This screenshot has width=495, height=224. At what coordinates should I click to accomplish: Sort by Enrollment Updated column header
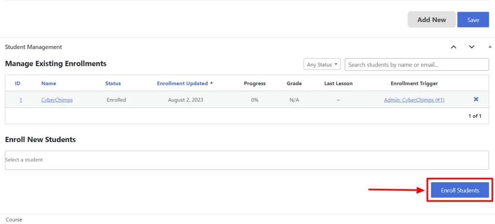point(183,83)
